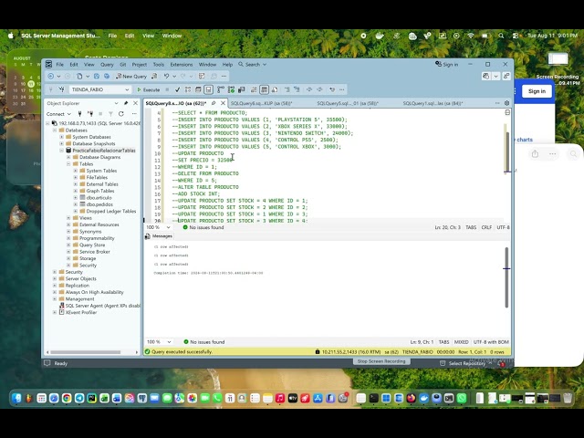Click the Disconnect icon in Object Explorer
This screenshot has width=584, height=438.
coord(89,114)
